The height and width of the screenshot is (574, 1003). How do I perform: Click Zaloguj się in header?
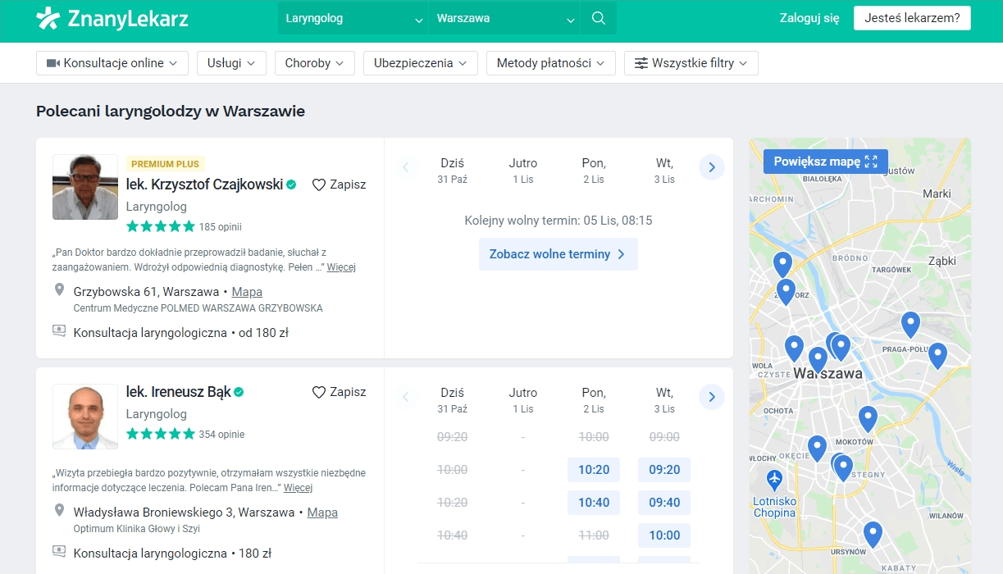pyautogui.click(x=809, y=18)
